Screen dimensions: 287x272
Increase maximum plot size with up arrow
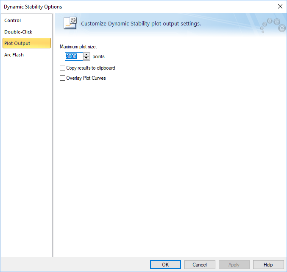[86, 55]
